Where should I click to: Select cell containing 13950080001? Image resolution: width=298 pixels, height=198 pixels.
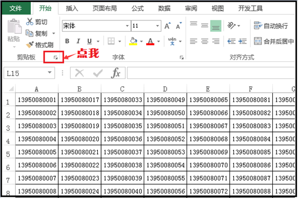click(37, 100)
